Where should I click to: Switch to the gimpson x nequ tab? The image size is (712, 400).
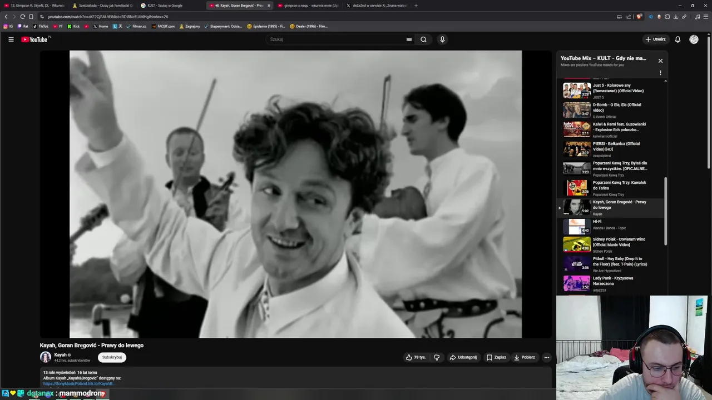click(308, 6)
